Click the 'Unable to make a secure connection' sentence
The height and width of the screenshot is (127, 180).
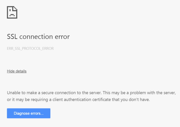(x=54, y=93)
